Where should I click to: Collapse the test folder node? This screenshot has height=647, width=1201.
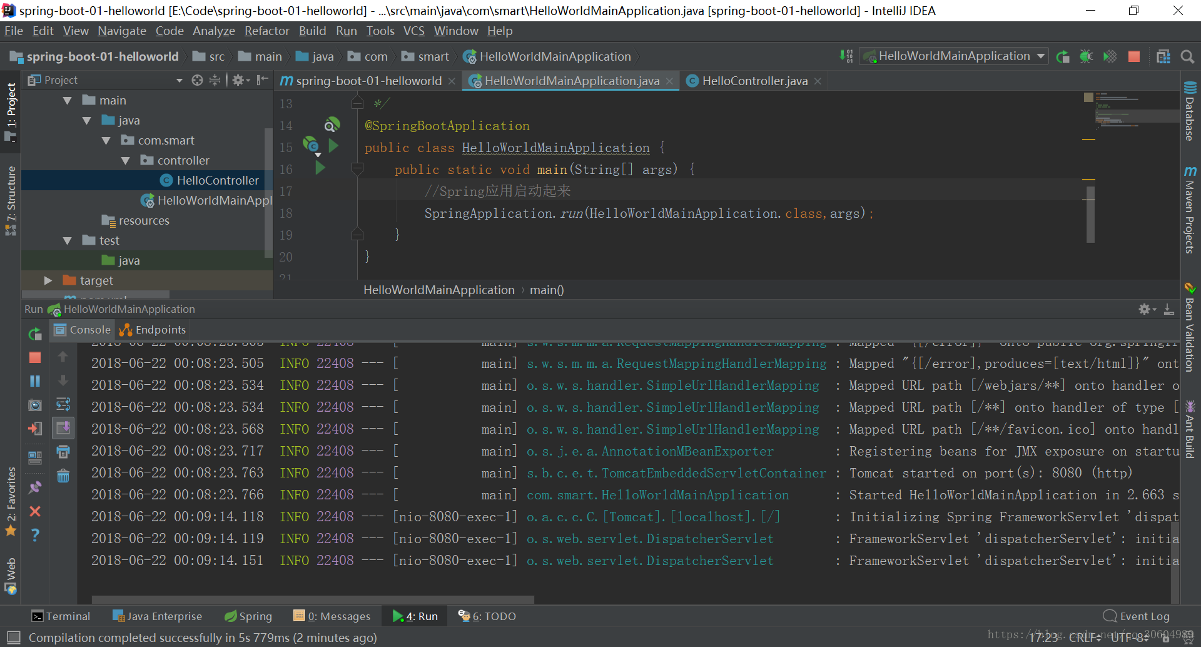click(x=68, y=241)
